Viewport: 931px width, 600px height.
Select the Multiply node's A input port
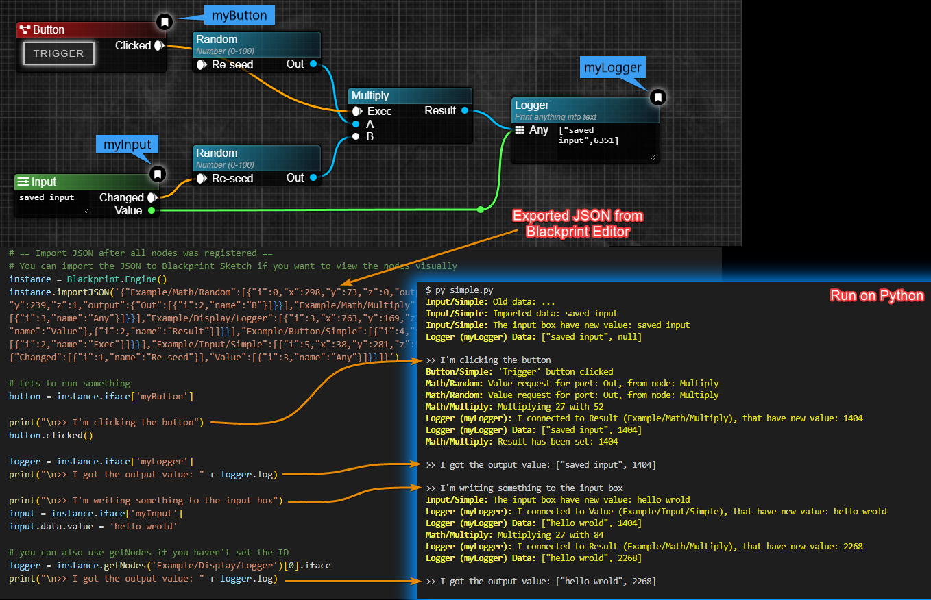(x=356, y=124)
